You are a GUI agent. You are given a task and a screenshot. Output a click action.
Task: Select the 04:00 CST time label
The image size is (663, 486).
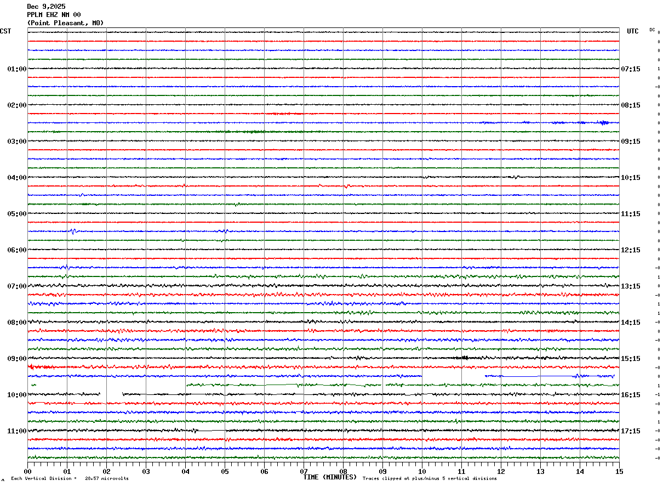(17, 178)
